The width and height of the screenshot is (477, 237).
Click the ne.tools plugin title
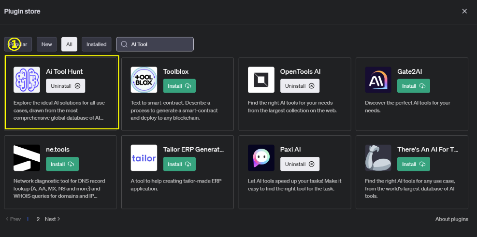[58, 150]
